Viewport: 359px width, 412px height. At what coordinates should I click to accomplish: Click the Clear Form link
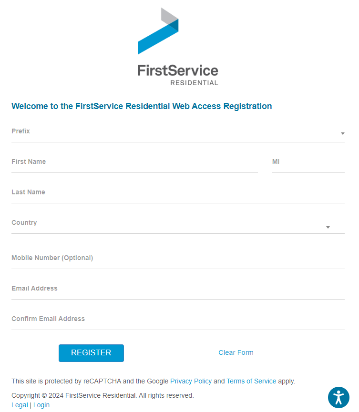point(236,353)
